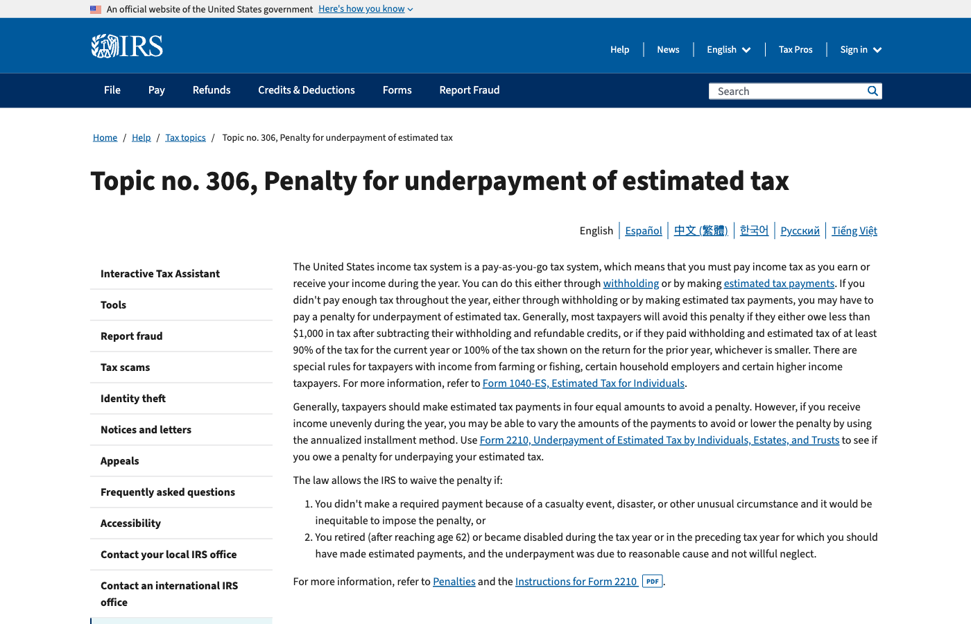
Task: Switch page language to 中文 (繁體)
Action: tap(701, 231)
